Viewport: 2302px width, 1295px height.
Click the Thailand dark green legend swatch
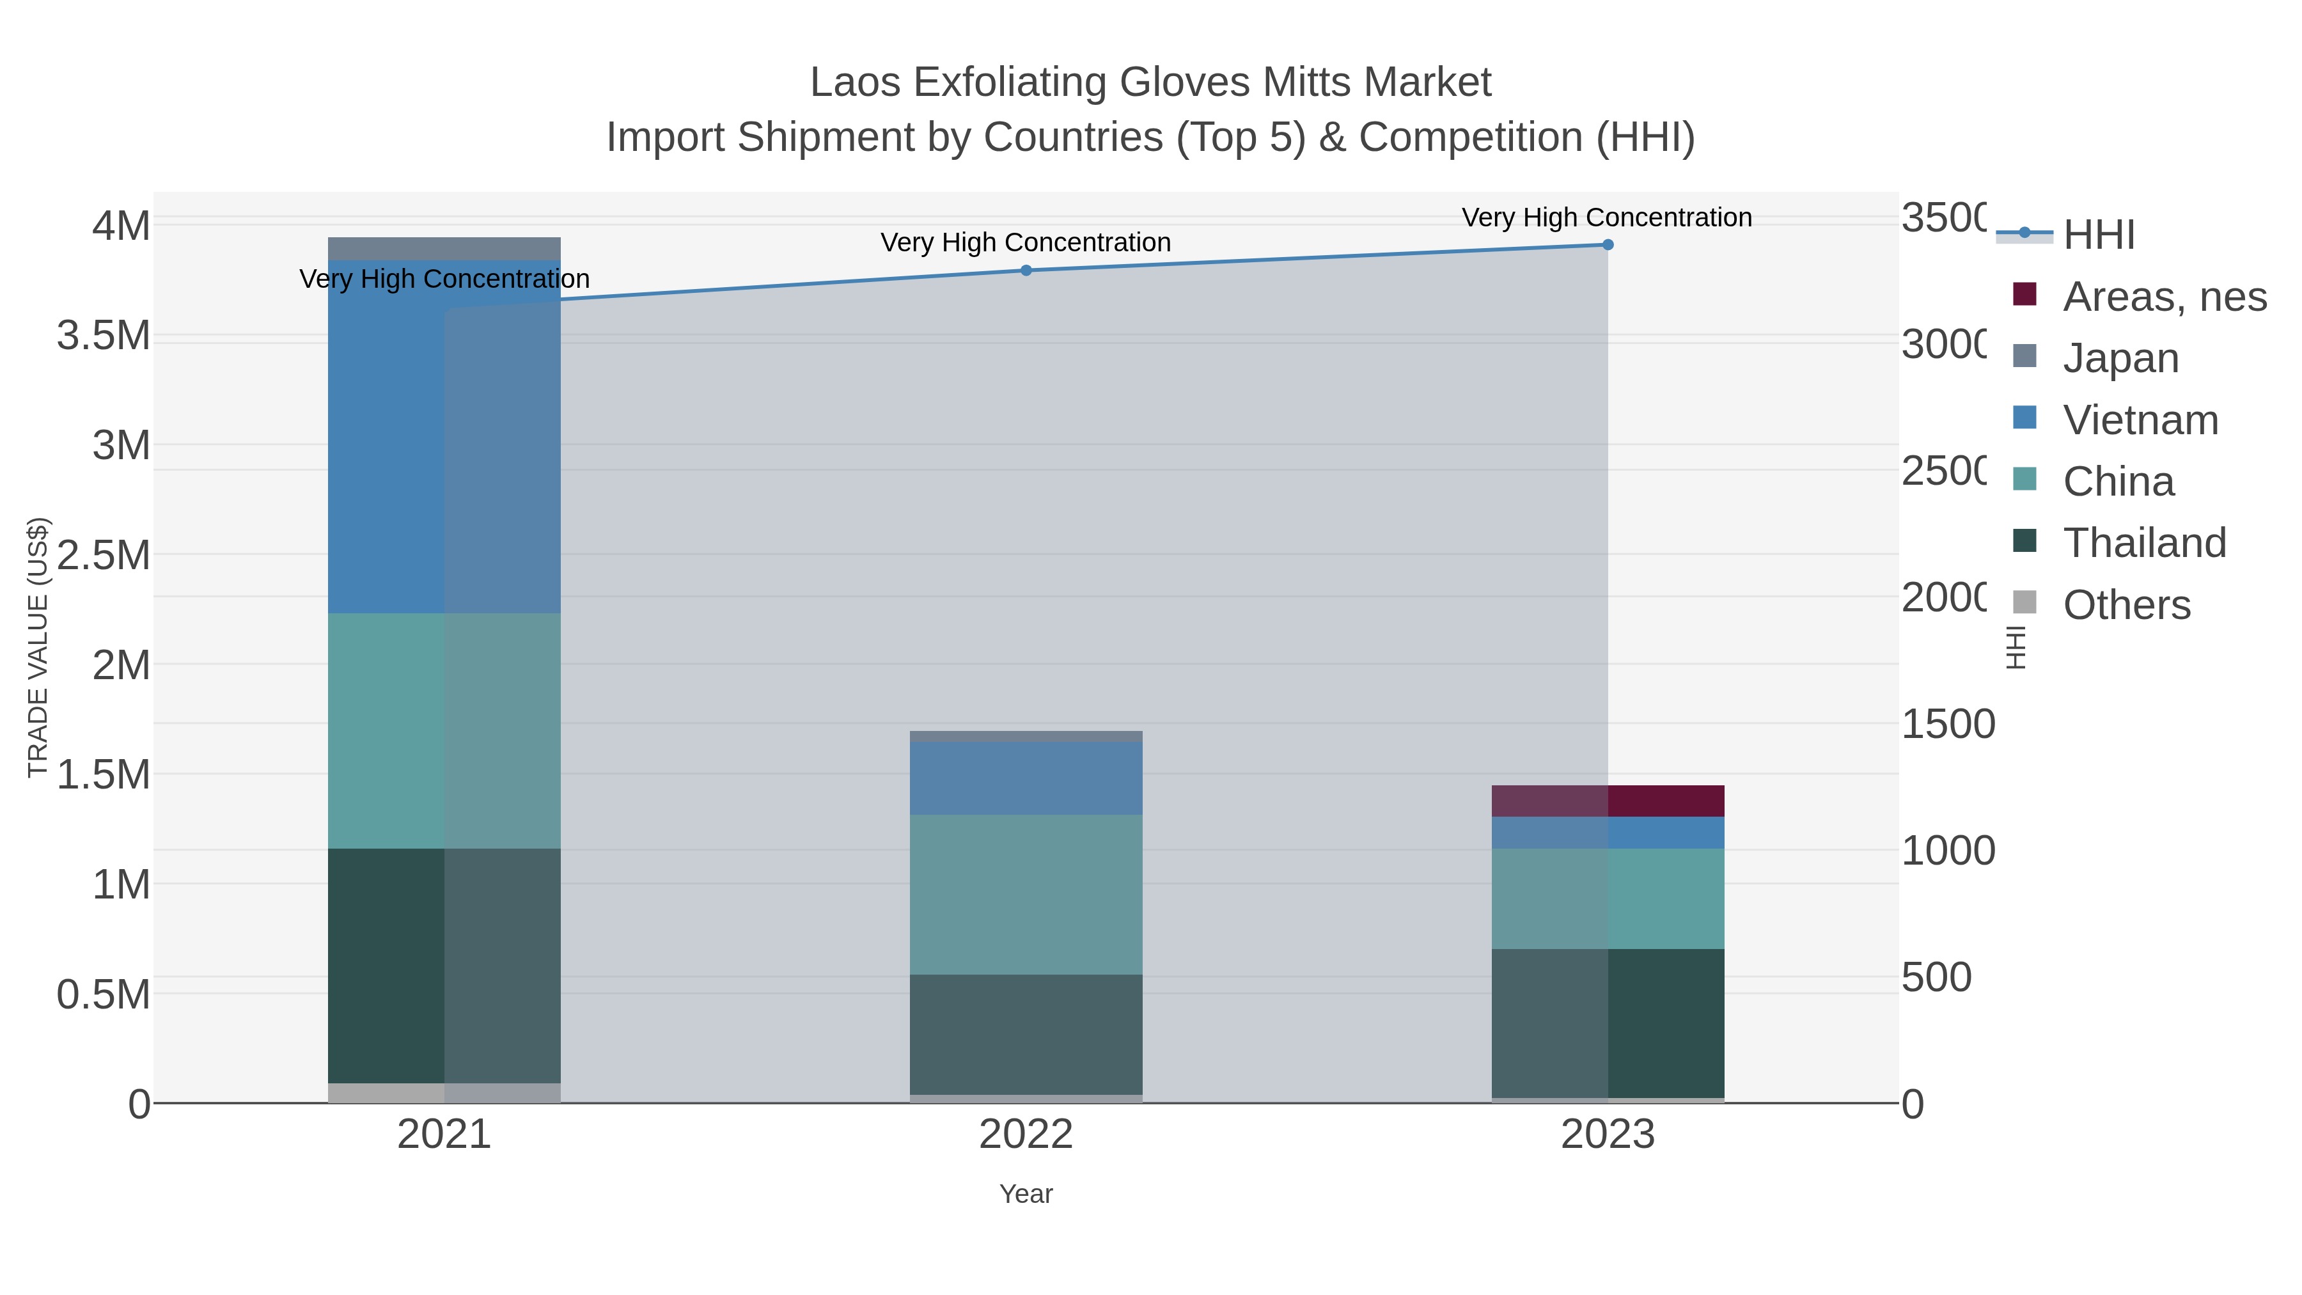click(x=2024, y=540)
